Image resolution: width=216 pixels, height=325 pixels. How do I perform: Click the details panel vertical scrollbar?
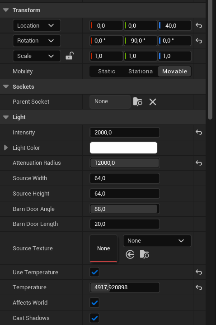210,60
